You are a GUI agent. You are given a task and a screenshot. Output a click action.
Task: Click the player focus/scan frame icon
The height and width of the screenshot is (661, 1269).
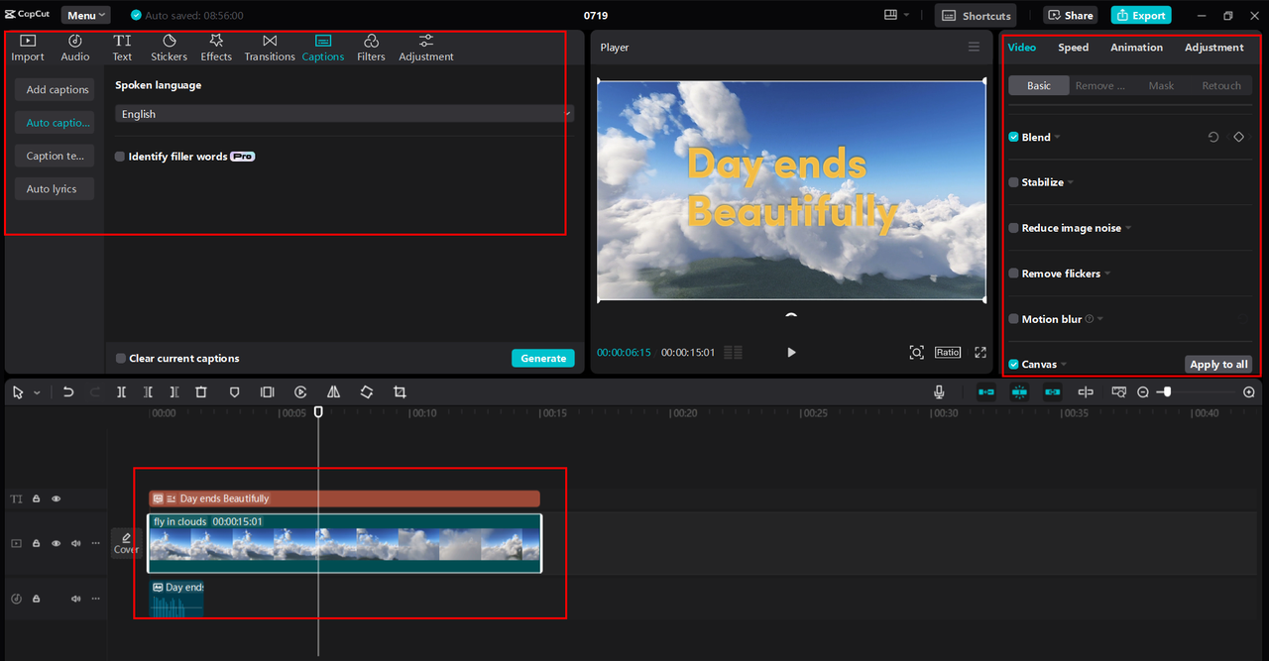[x=917, y=353]
